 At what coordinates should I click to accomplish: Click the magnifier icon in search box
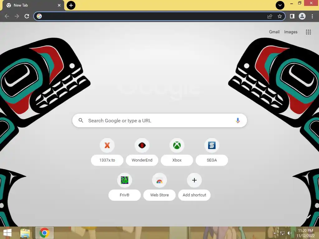(x=81, y=120)
